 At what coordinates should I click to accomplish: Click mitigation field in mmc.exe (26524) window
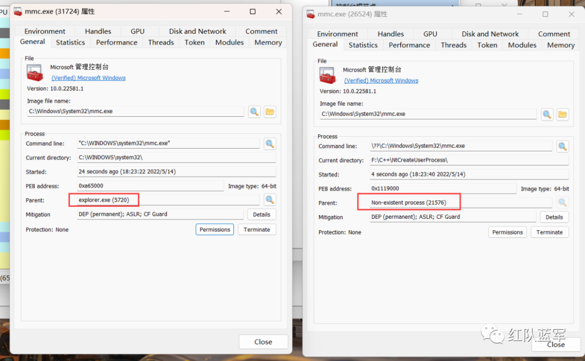click(453, 217)
